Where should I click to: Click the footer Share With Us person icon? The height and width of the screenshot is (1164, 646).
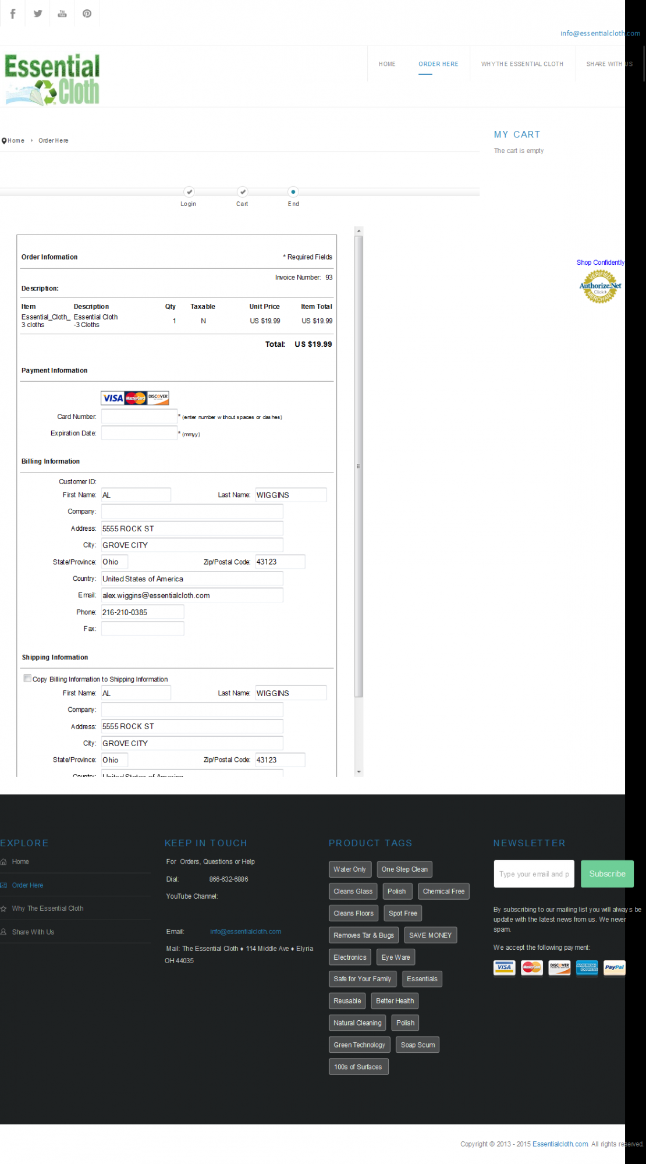pos(3,932)
